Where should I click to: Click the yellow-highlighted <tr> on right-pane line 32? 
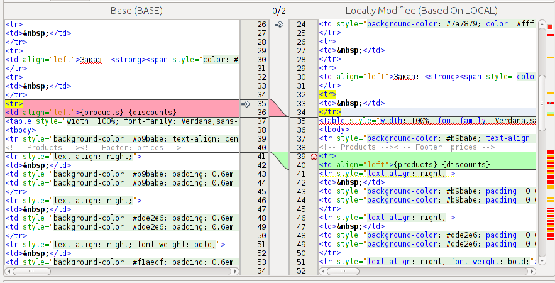click(x=327, y=94)
